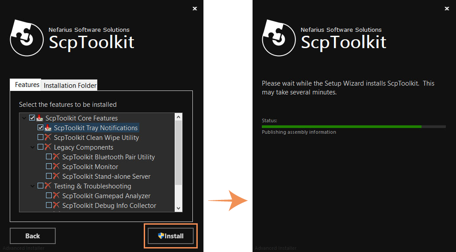This screenshot has height=252, width=456.
Task: Enable the ScpToolkit Clean Wipe Utility checkbox
Action: point(41,137)
